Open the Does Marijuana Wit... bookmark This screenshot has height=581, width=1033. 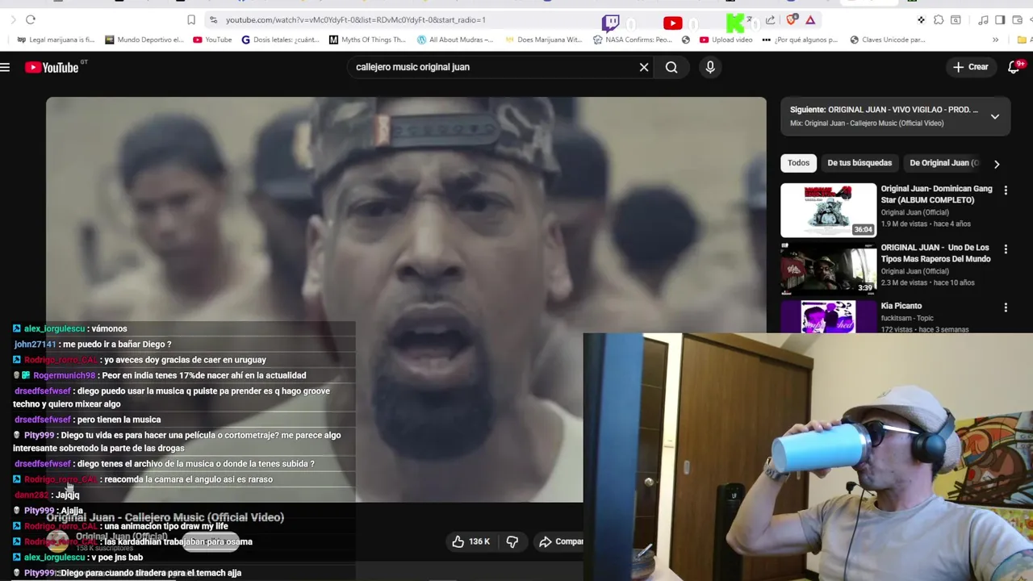click(543, 40)
